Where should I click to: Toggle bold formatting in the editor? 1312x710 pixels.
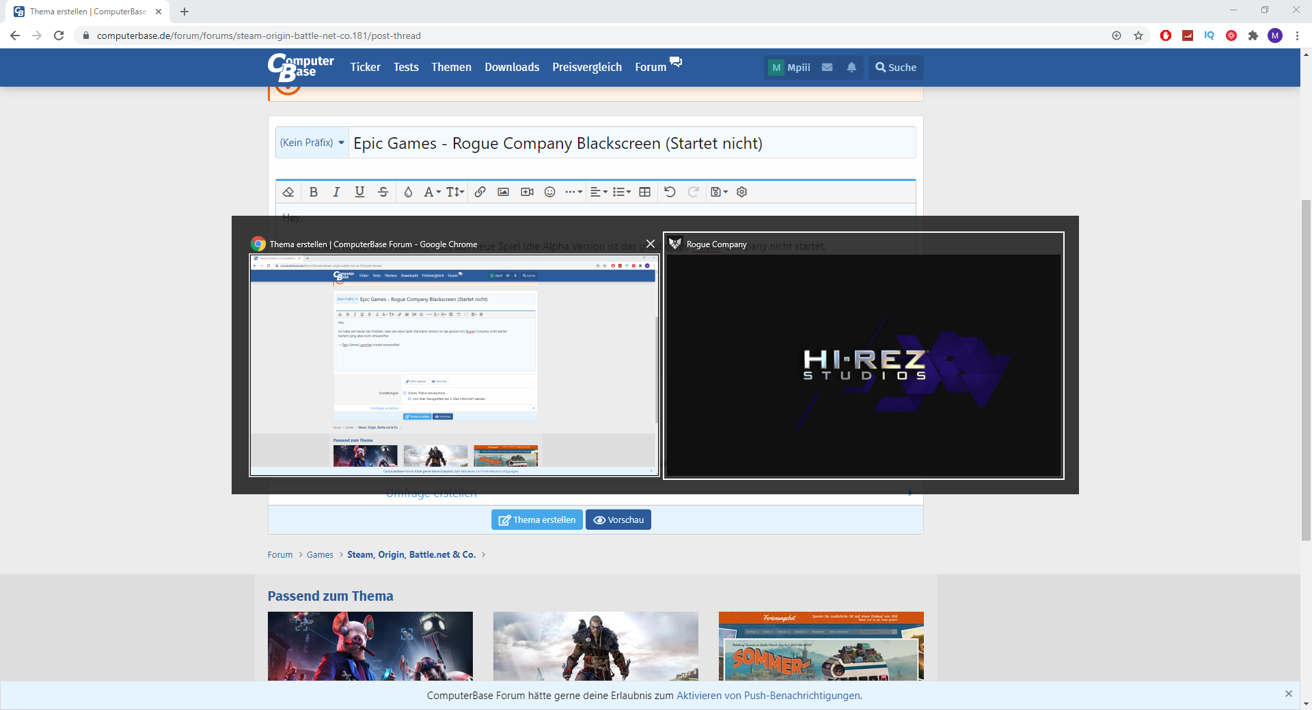pyautogui.click(x=314, y=192)
